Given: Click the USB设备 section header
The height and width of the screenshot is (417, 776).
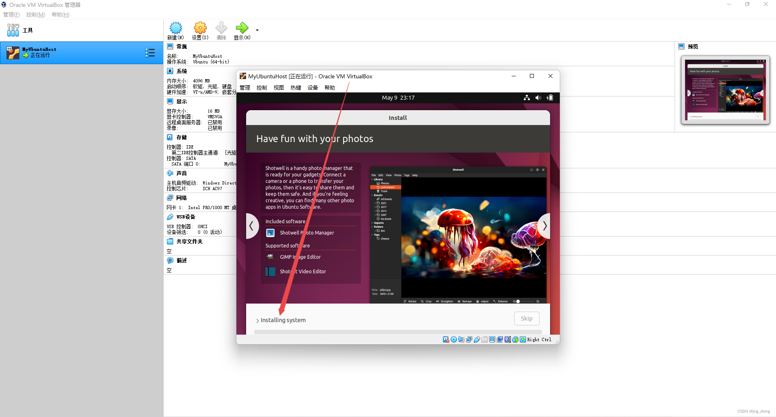Looking at the screenshot, I should (x=186, y=217).
